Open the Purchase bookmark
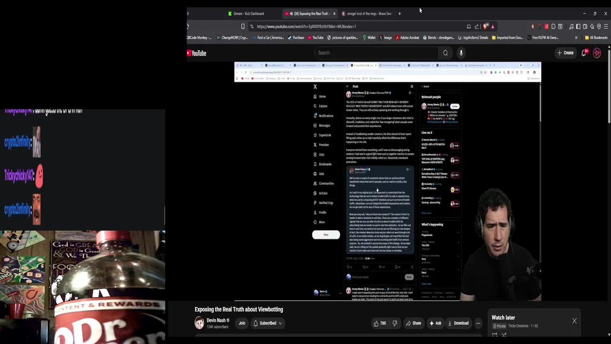611x344 pixels. tap(296, 38)
